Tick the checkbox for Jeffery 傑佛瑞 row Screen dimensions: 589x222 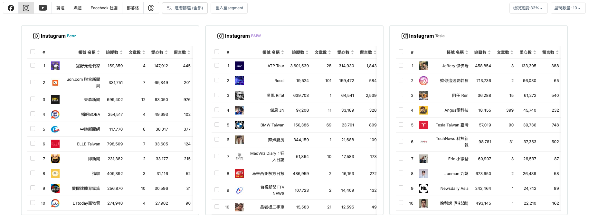tap(401, 65)
